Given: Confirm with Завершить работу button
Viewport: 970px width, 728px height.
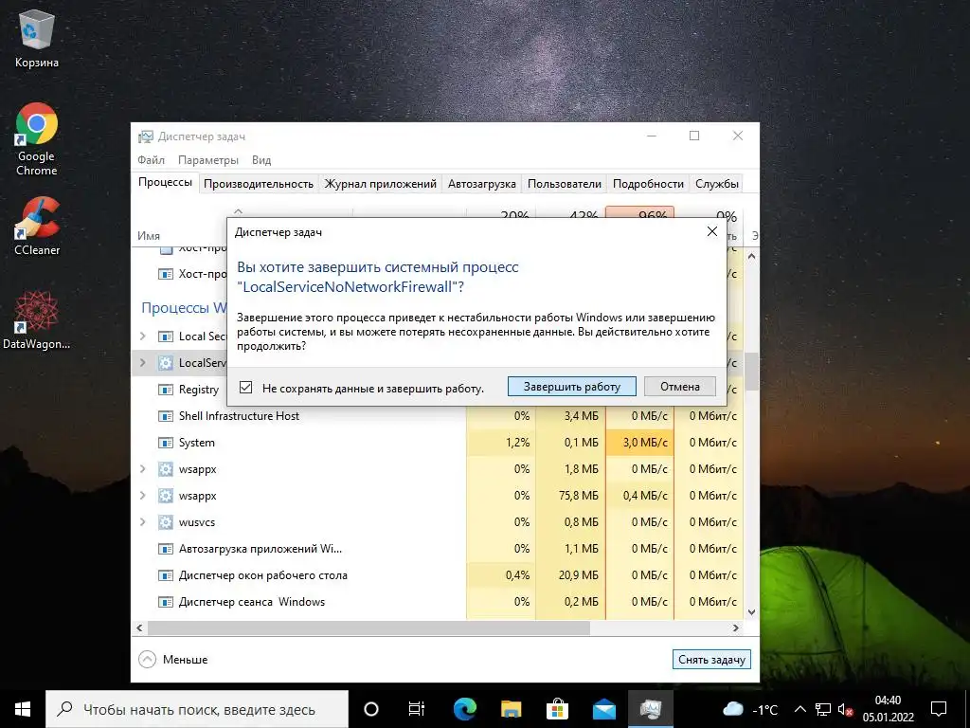Looking at the screenshot, I should pos(571,387).
